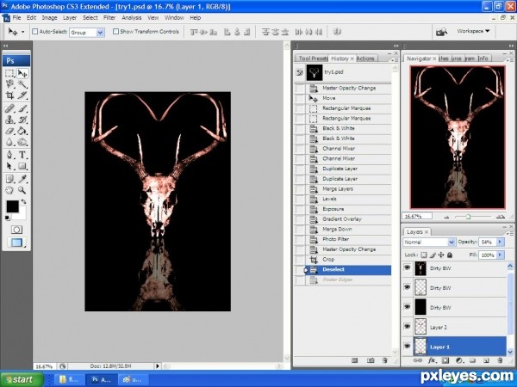This screenshot has height=387, width=517.
Task: Select the Hand tool
Action: (9, 190)
